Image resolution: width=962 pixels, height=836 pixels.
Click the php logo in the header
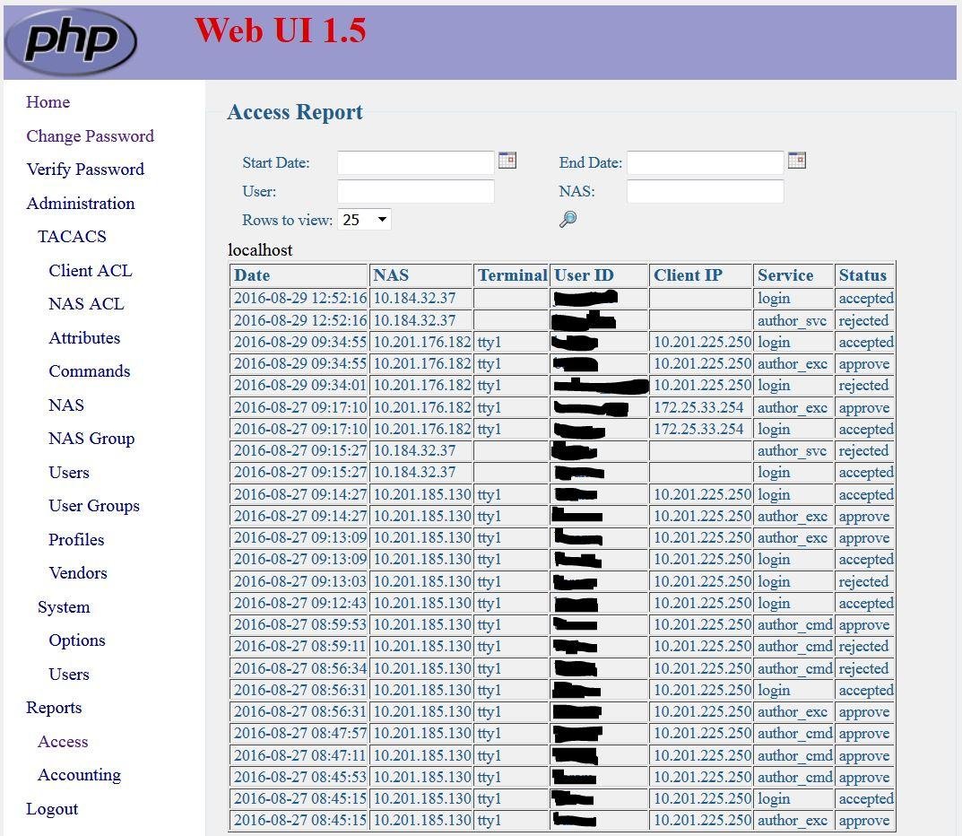69,40
